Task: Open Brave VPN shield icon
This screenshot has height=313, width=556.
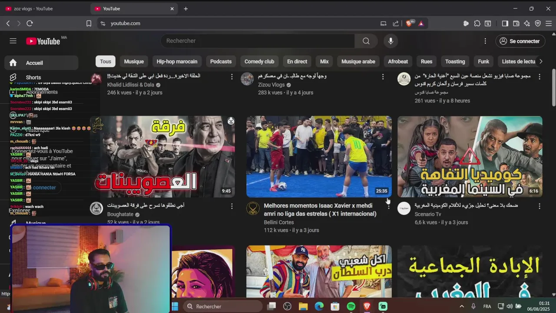Action: tap(538, 23)
